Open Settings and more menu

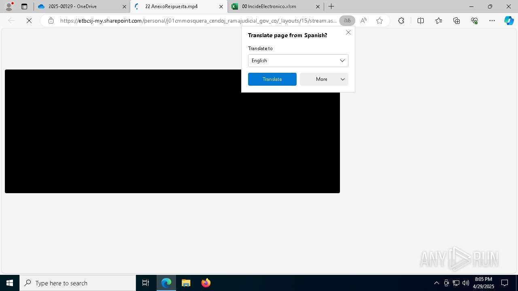click(492, 21)
